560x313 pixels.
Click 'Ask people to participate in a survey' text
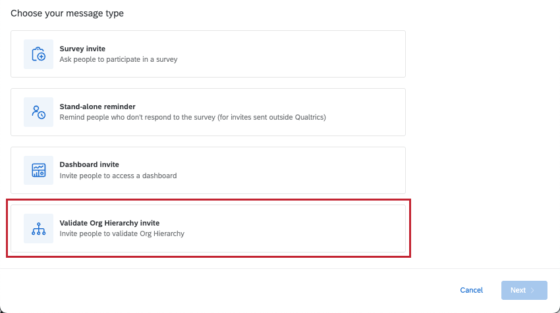coord(119,59)
